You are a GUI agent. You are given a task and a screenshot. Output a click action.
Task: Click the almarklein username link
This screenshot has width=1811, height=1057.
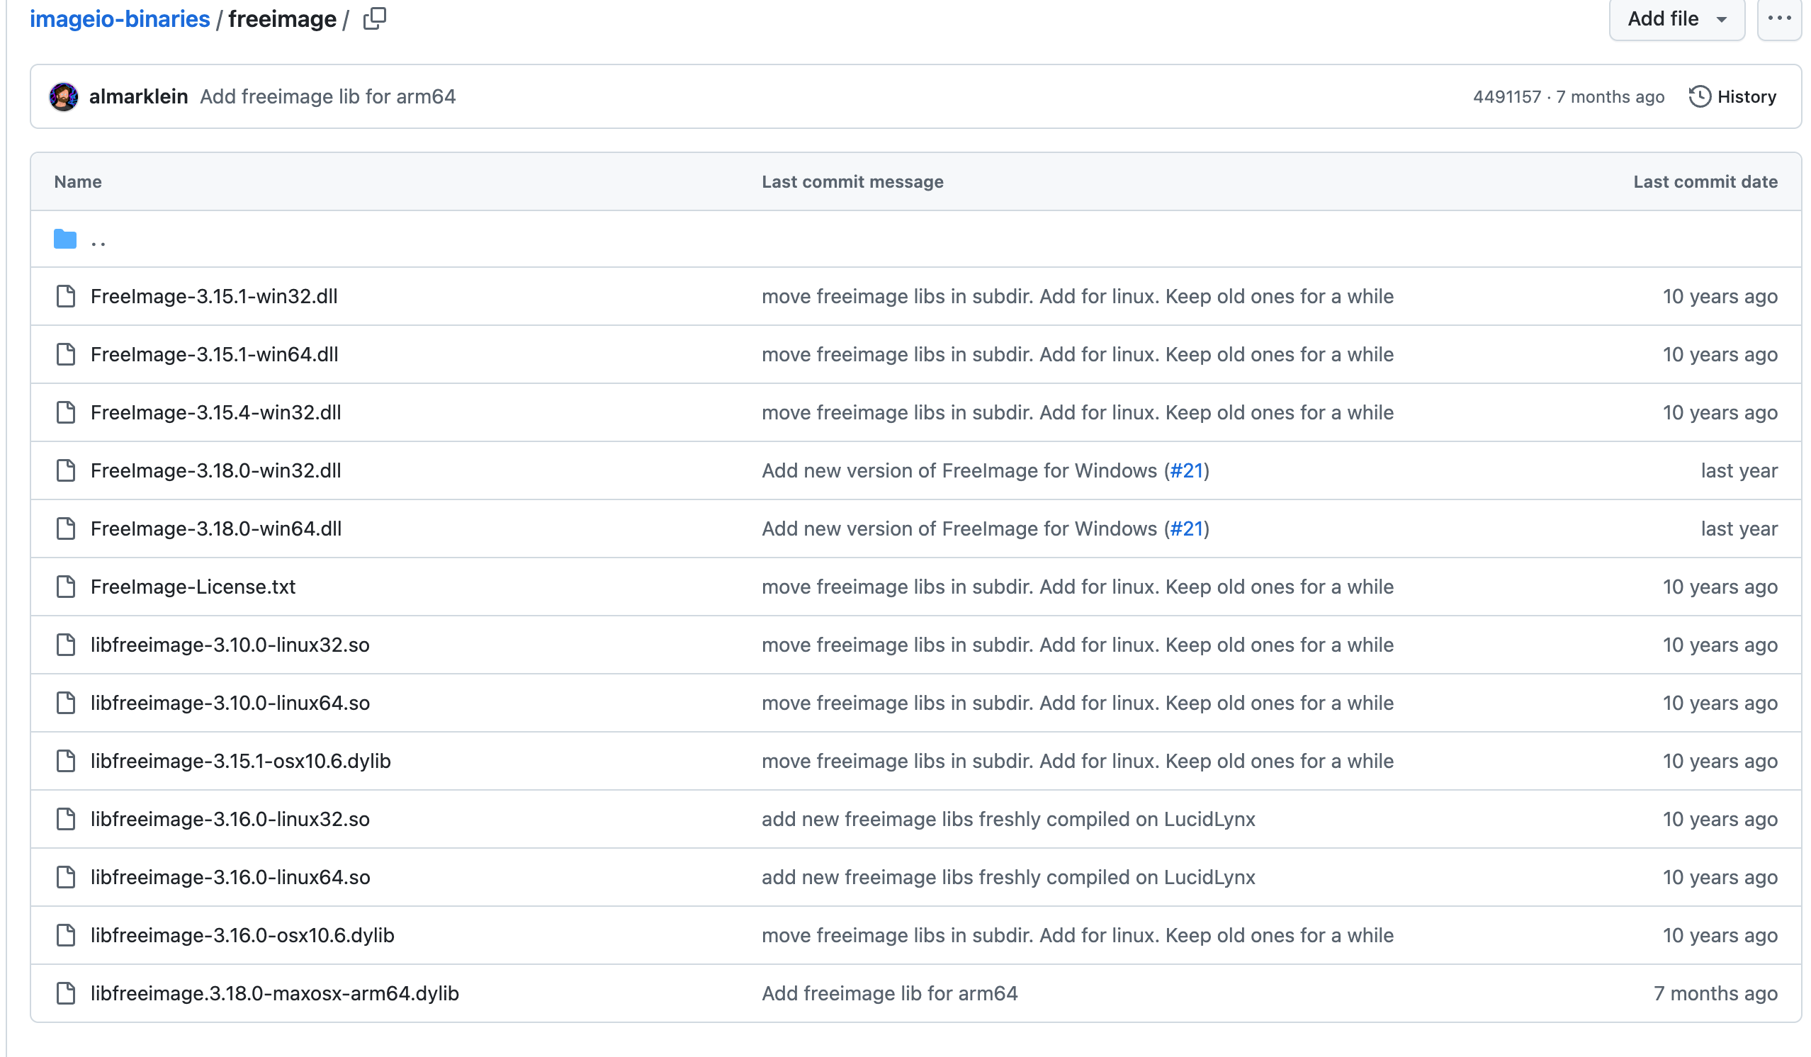pyautogui.click(x=138, y=96)
